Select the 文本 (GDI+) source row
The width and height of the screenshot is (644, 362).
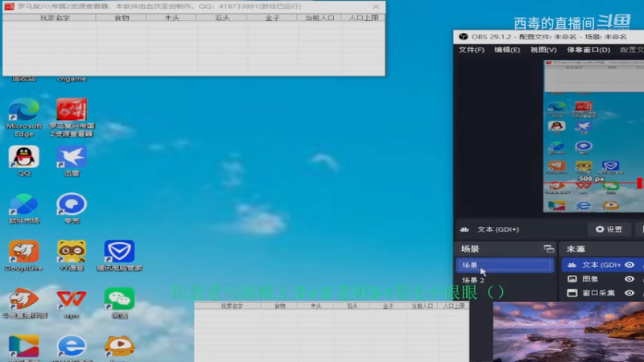tap(602, 265)
